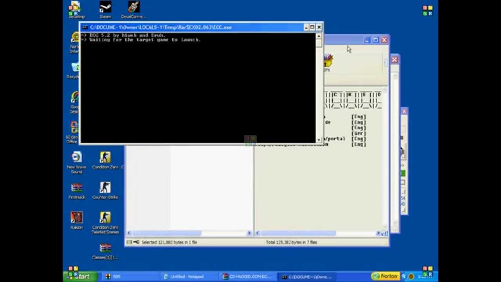Maximize the WinRAR window behind the console
This screenshot has width=501, height=282.
pyautogui.click(x=375, y=40)
